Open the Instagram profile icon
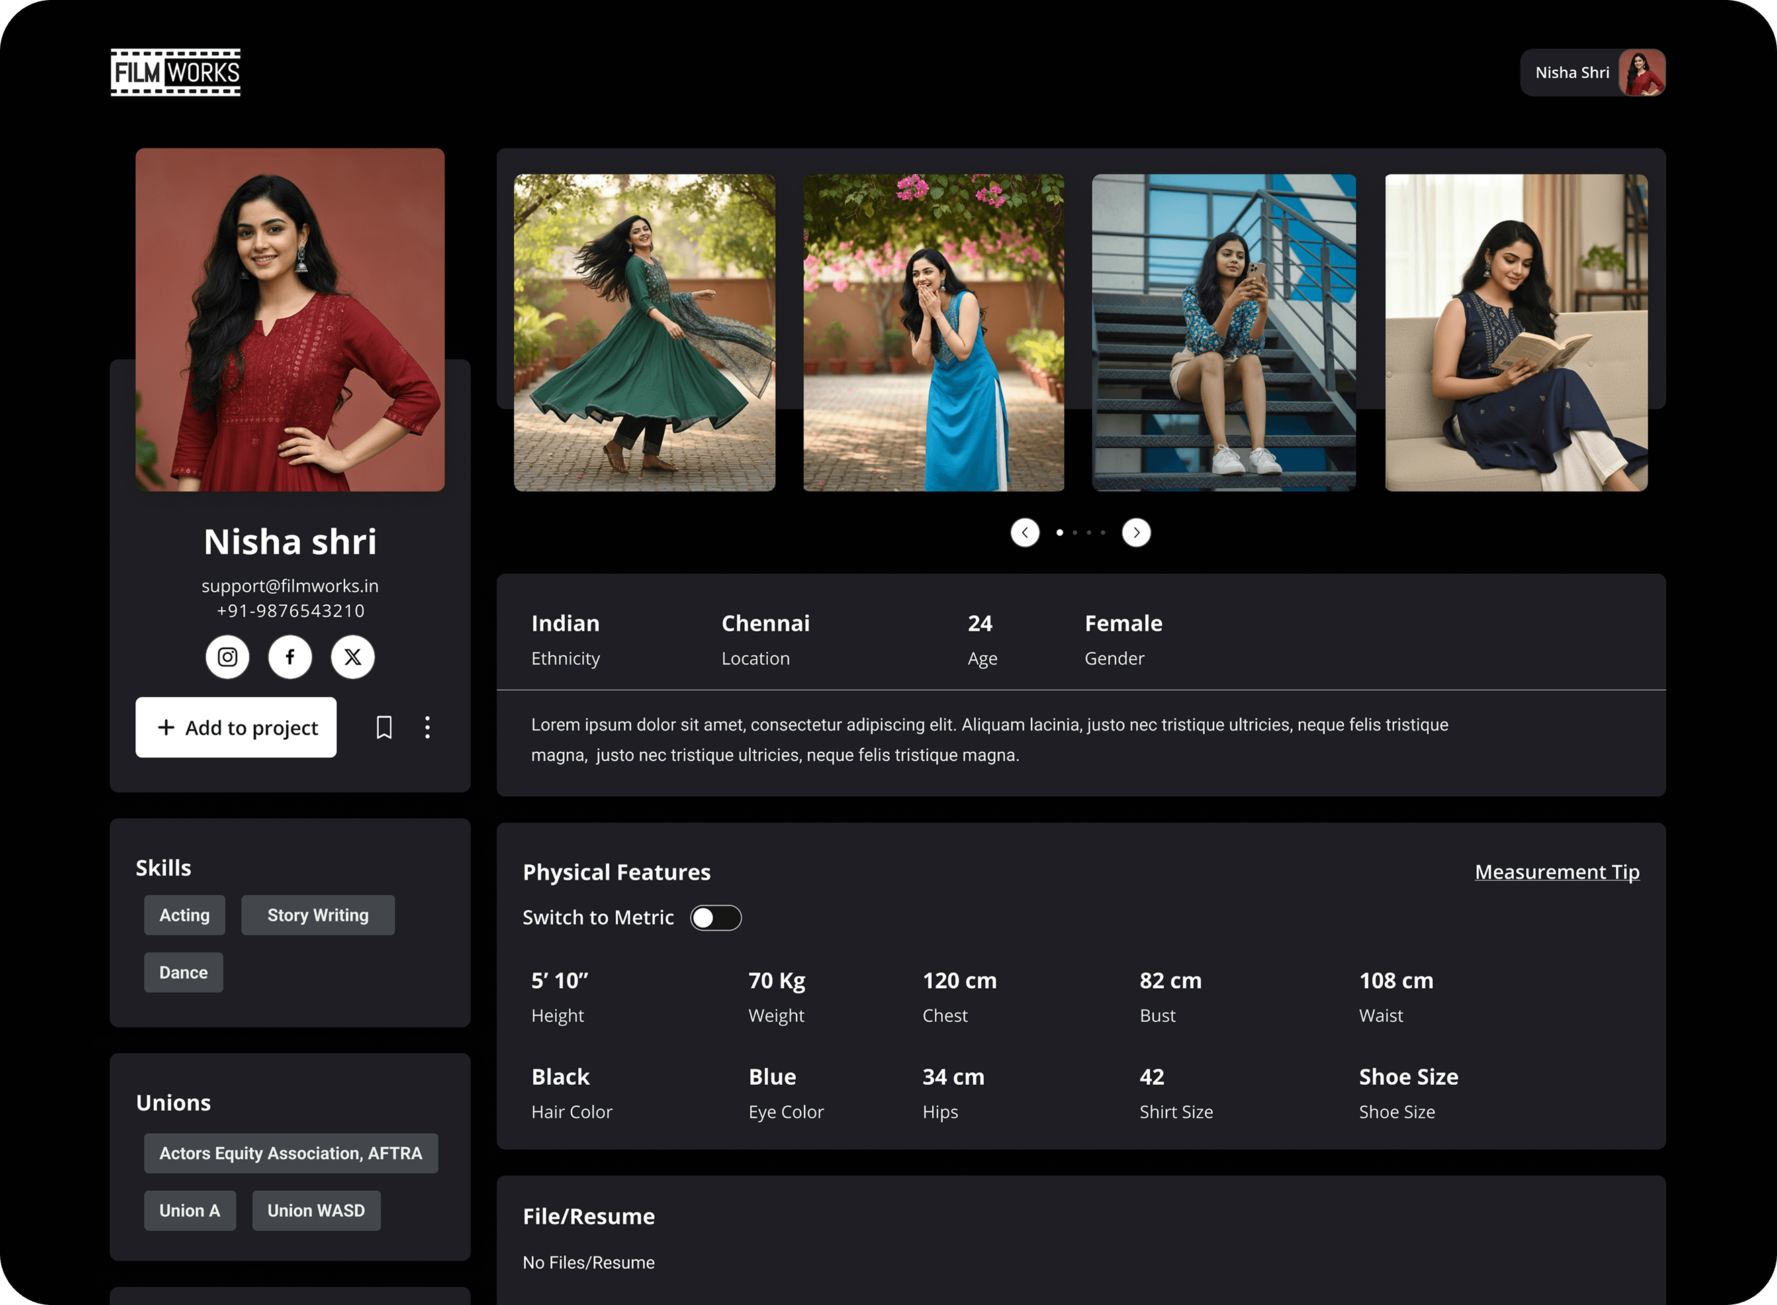The height and width of the screenshot is (1305, 1777). tap(228, 657)
